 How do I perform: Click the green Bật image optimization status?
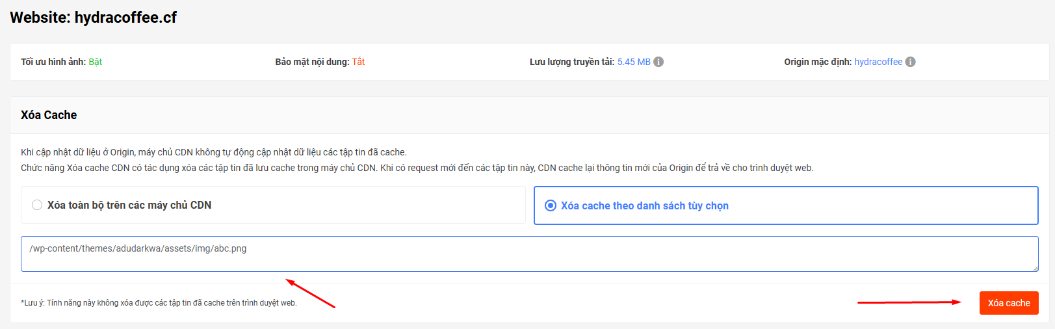(96, 62)
